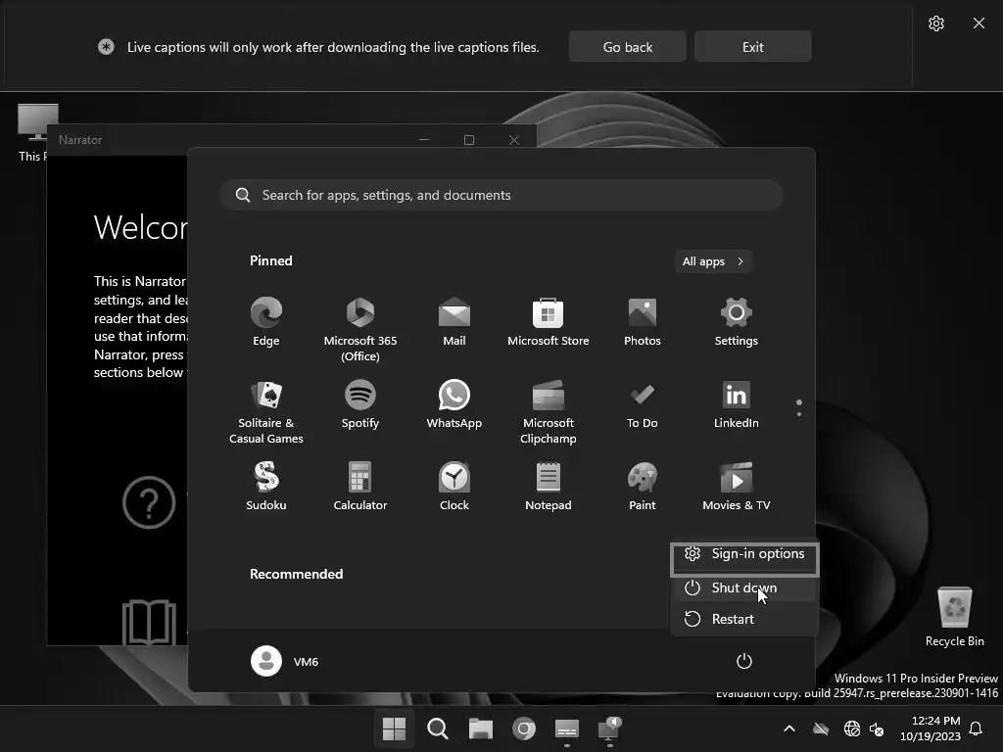Expand hidden system tray icons chevron

tap(789, 728)
